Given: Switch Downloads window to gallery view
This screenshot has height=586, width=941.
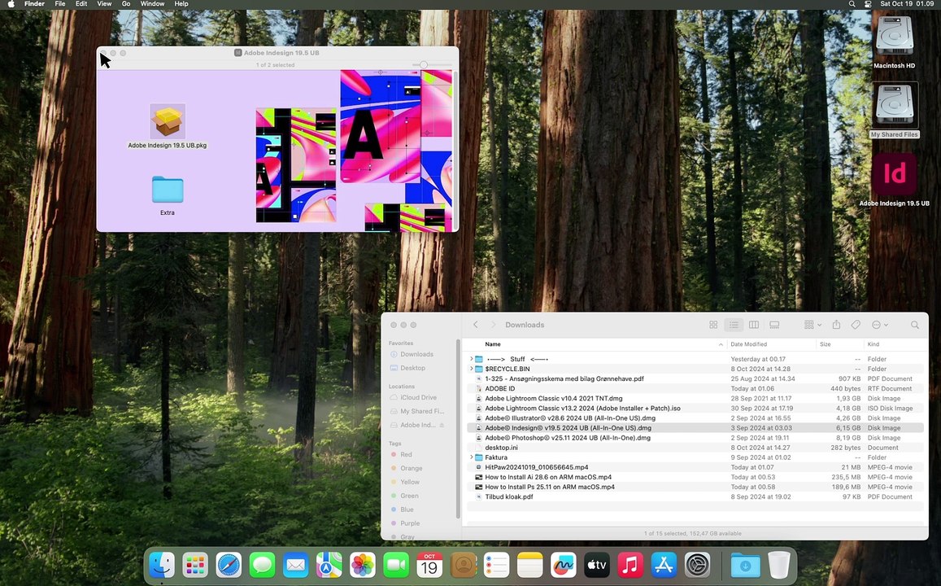Looking at the screenshot, I should (774, 325).
